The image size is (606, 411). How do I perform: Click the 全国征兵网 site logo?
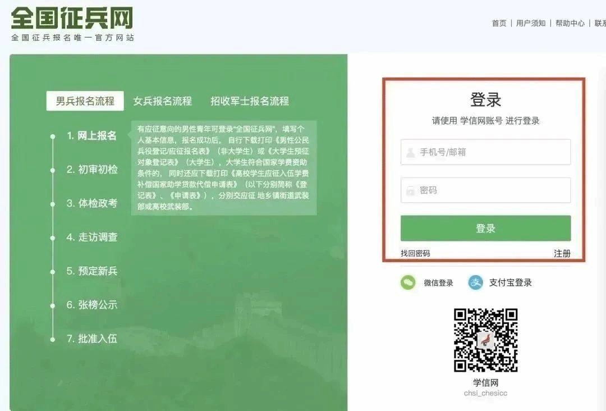point(72,19)
